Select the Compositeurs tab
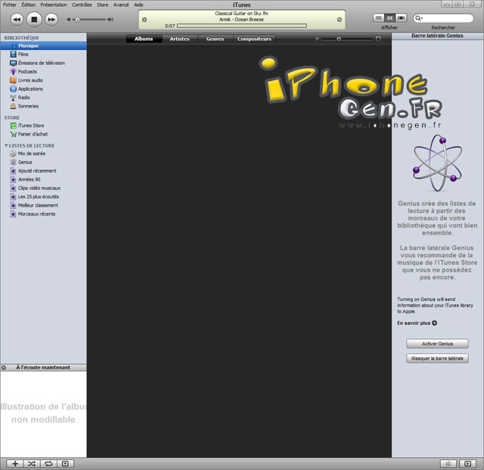 point(254,39)
